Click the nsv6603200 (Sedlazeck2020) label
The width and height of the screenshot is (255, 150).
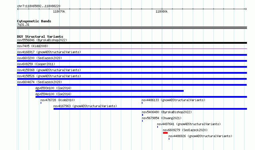[x=40, y=58]
